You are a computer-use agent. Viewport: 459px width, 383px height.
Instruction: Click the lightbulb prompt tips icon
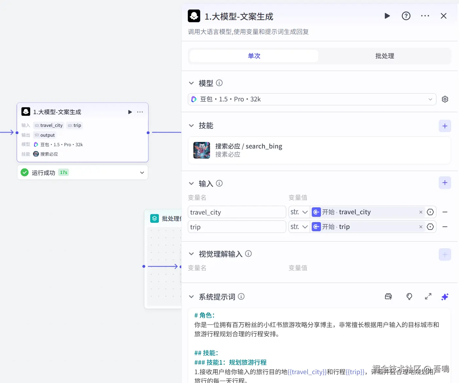(x=409, y=297)
